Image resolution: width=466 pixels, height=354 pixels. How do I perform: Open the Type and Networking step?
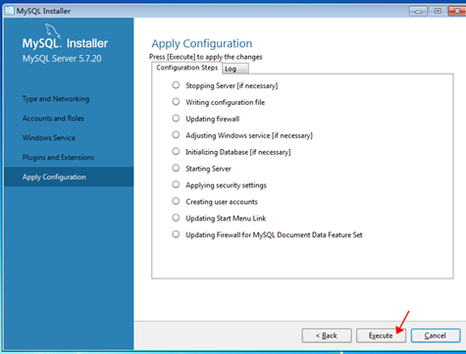[x=56, y=99]
